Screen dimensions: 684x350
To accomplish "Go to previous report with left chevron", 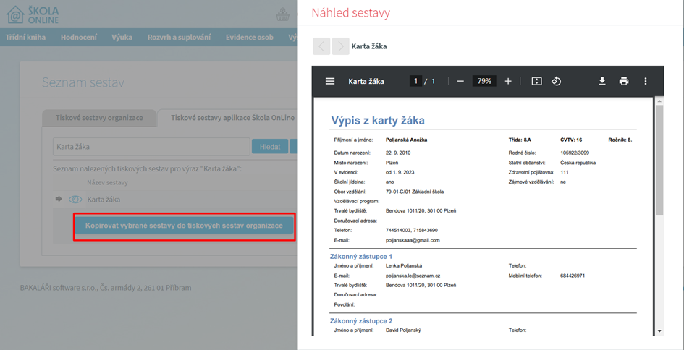I will [321, 46].
